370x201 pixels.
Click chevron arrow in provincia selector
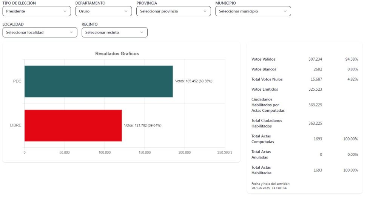click(205, 11)
